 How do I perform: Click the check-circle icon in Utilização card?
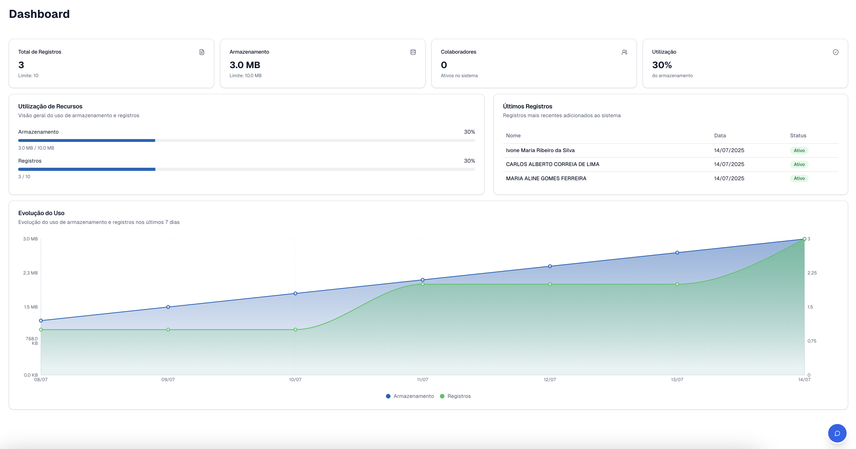(836, 52)
